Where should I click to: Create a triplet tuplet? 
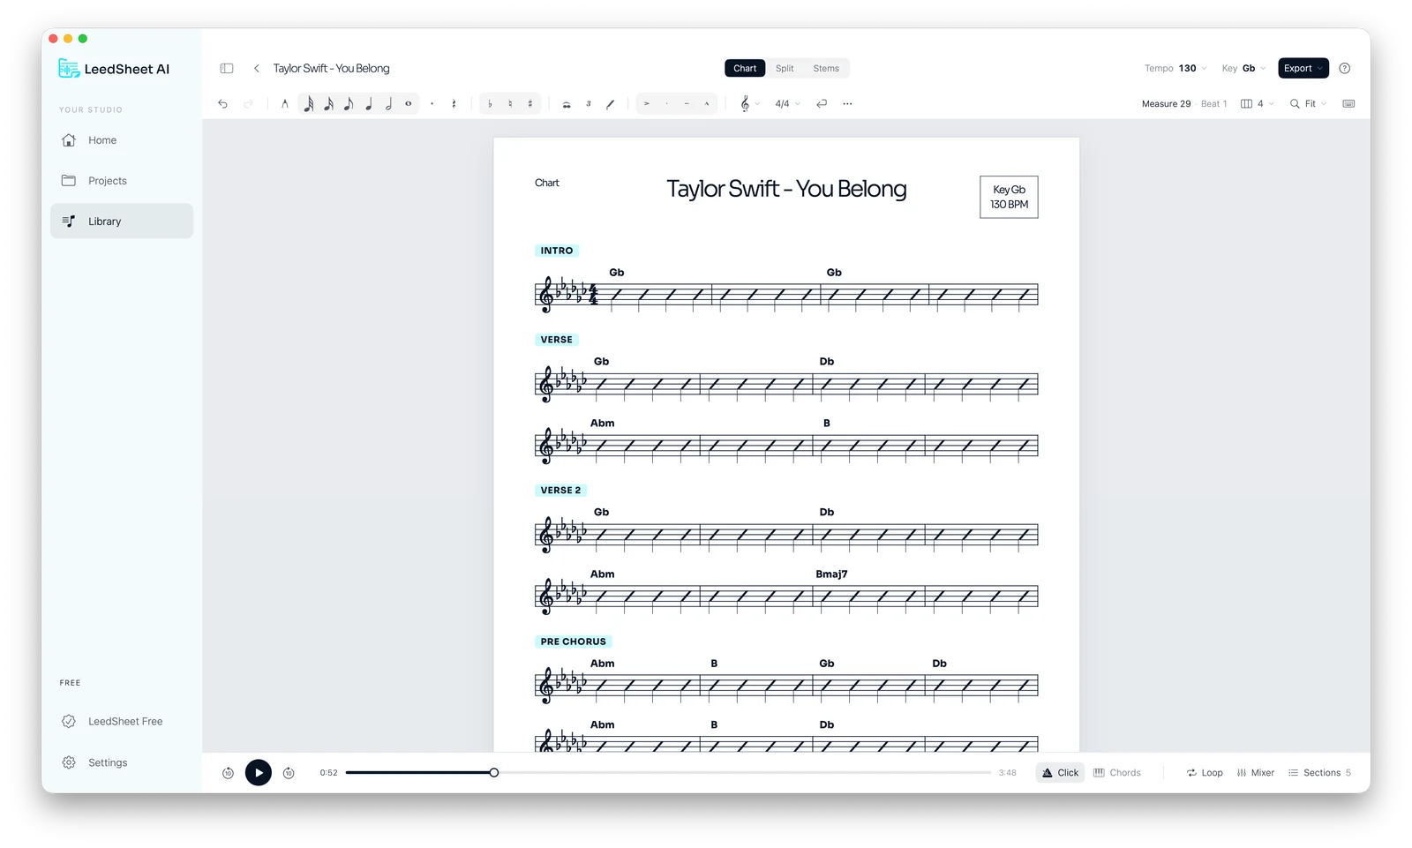[x=589, y=104]
